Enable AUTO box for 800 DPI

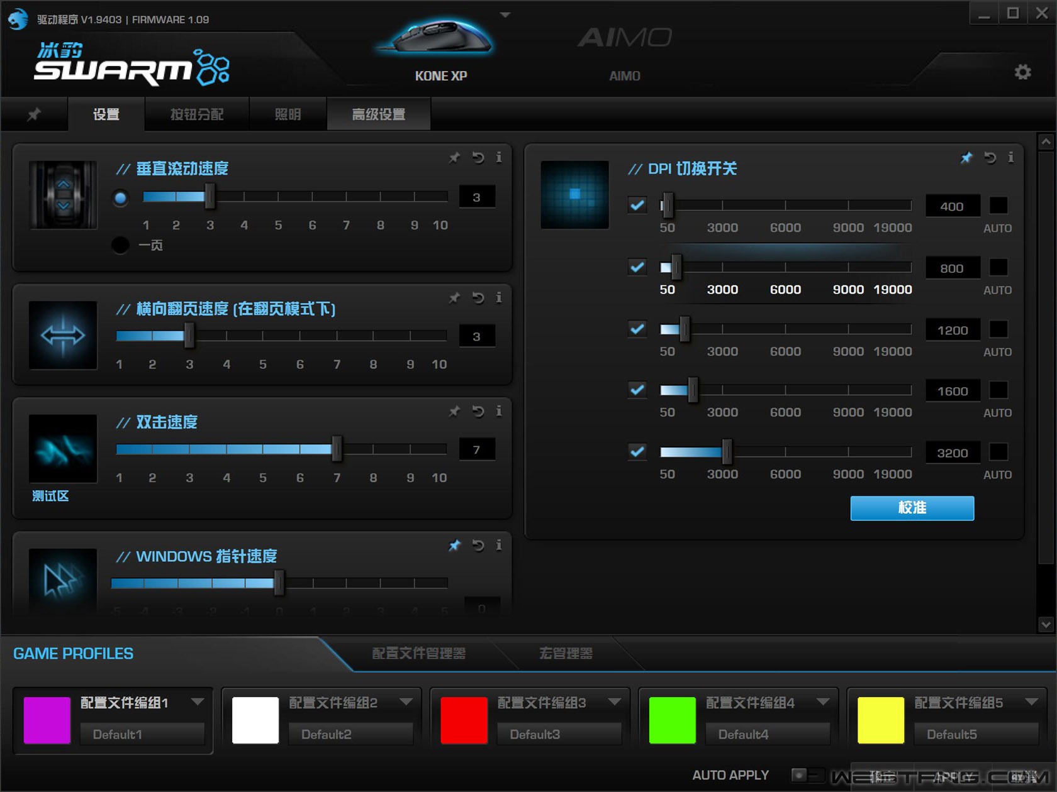(998, 267)
